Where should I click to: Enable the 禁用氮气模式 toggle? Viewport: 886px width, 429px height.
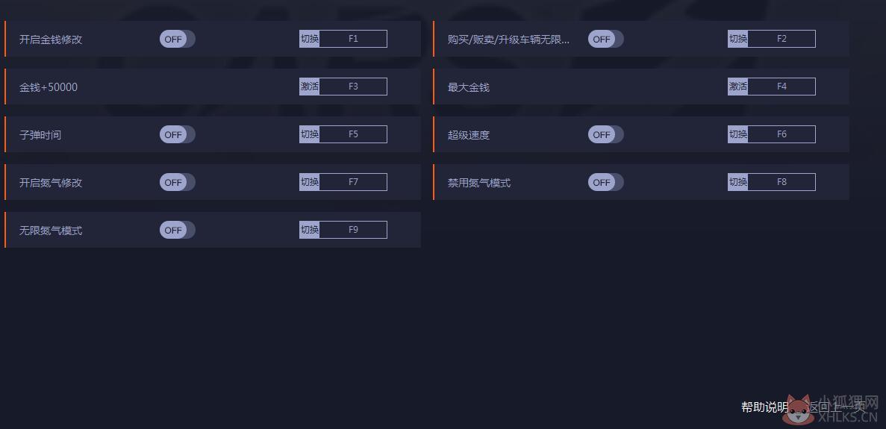[x=606, y=182]
